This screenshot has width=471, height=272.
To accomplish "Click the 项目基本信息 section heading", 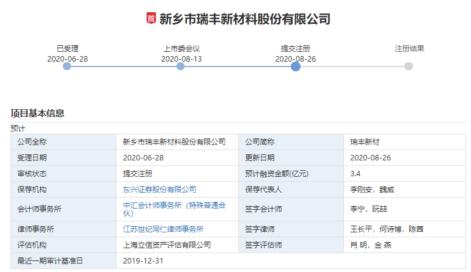I will pyautogui.click(x=37, y=113).
